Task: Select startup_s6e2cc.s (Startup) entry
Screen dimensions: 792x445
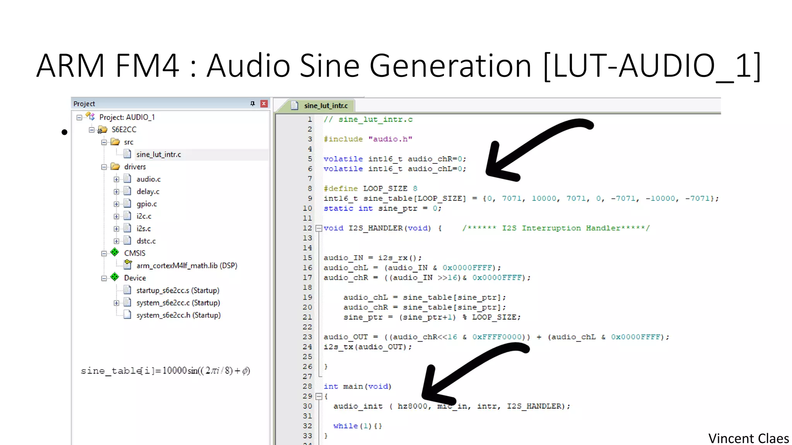Action: pyautogui.click(x=178, y=290)
